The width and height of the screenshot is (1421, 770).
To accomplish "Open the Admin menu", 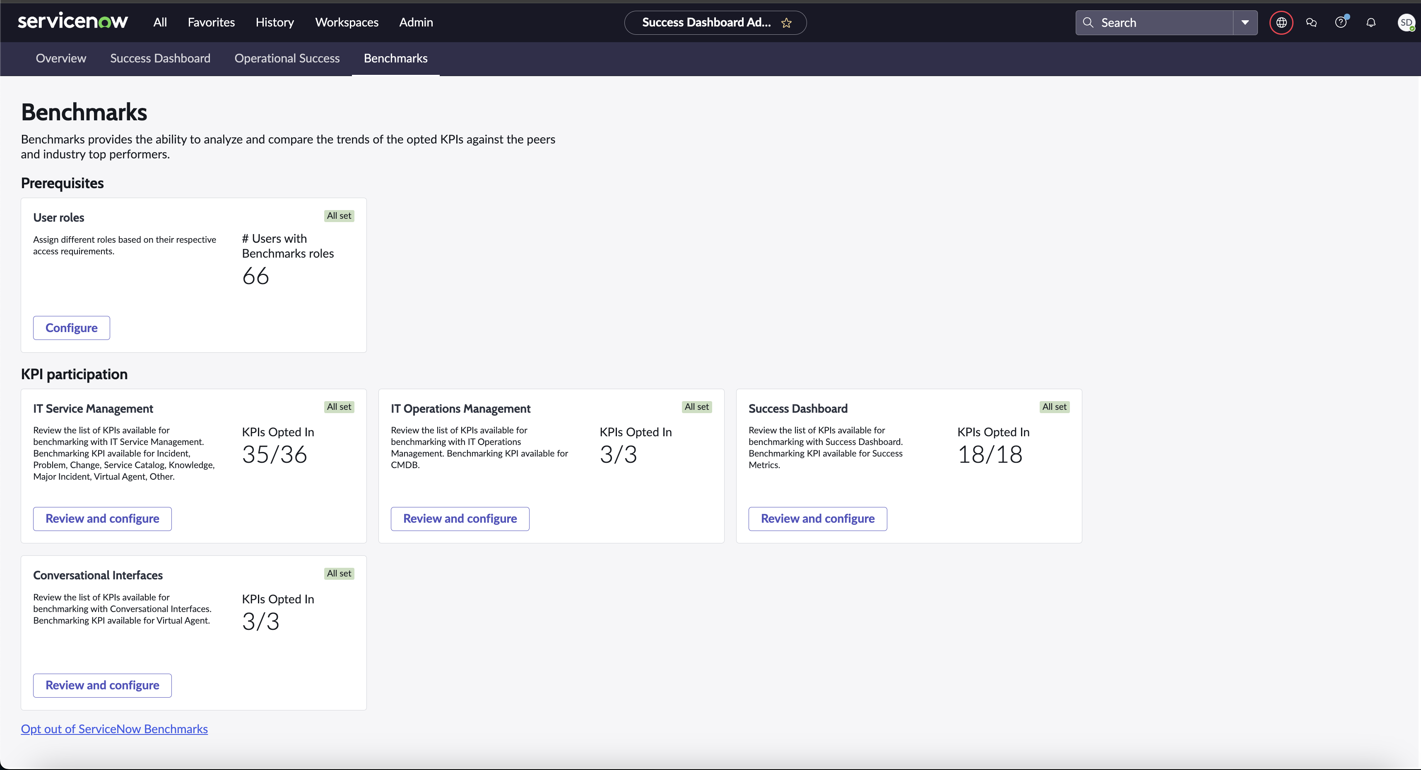I will click(x=416, y=22).
